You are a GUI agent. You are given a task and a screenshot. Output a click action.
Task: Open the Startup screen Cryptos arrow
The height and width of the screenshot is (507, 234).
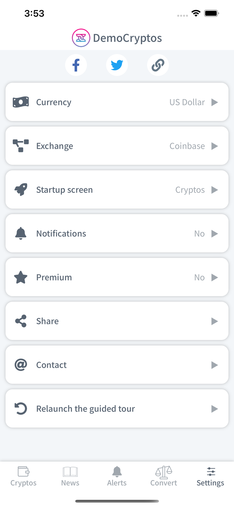coord(214,190)
